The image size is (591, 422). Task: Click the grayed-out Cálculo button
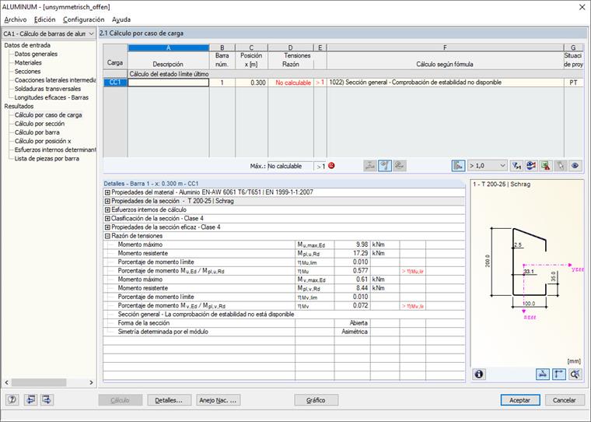121,400
